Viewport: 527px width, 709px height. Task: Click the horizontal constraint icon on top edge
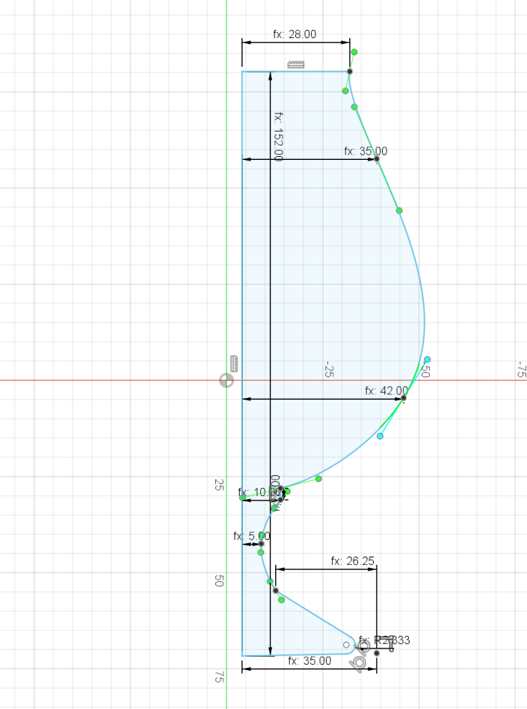[297, 64]
